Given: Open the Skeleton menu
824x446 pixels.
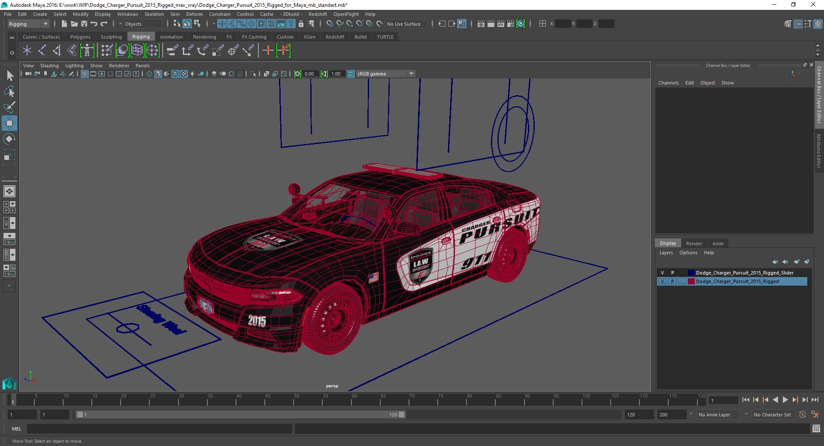Looking at the screenshot, I should coord(154,14).
